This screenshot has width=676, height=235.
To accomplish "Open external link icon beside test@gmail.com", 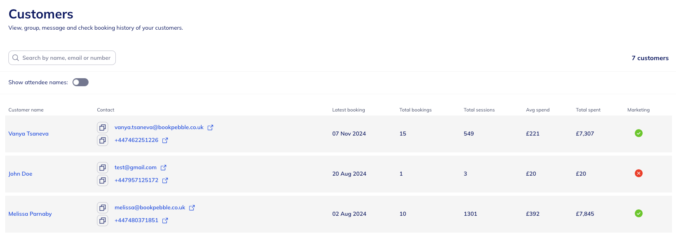I will point(163,168).
